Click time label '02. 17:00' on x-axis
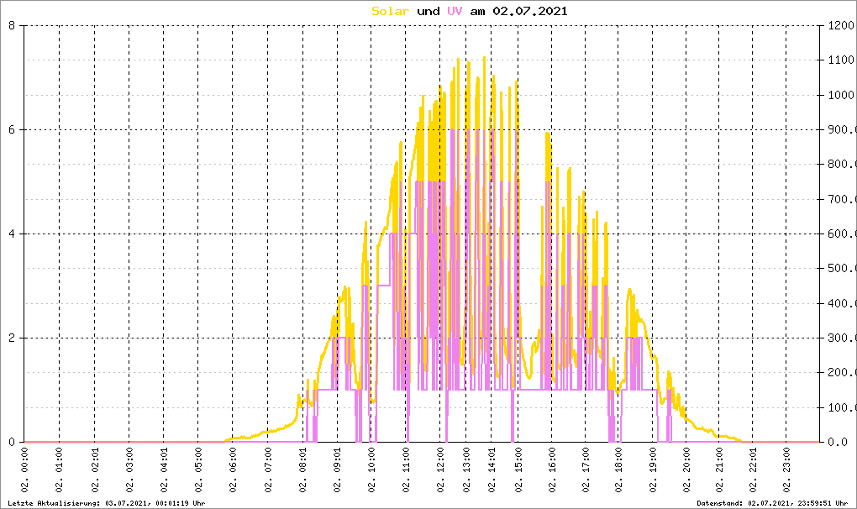857x509 pixels. [x=586, y=470]
